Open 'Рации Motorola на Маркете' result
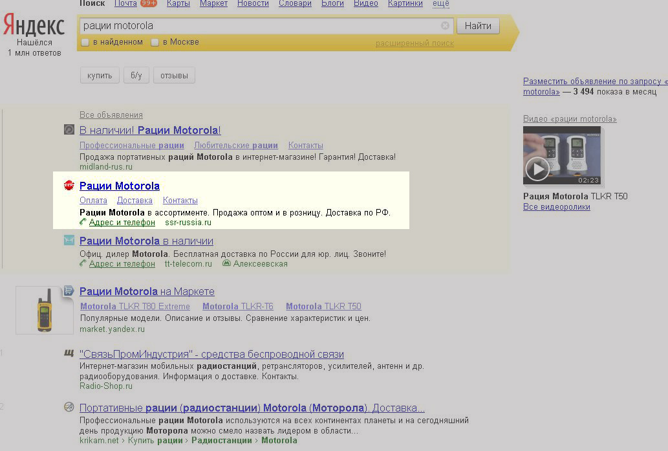 [147, 292]
